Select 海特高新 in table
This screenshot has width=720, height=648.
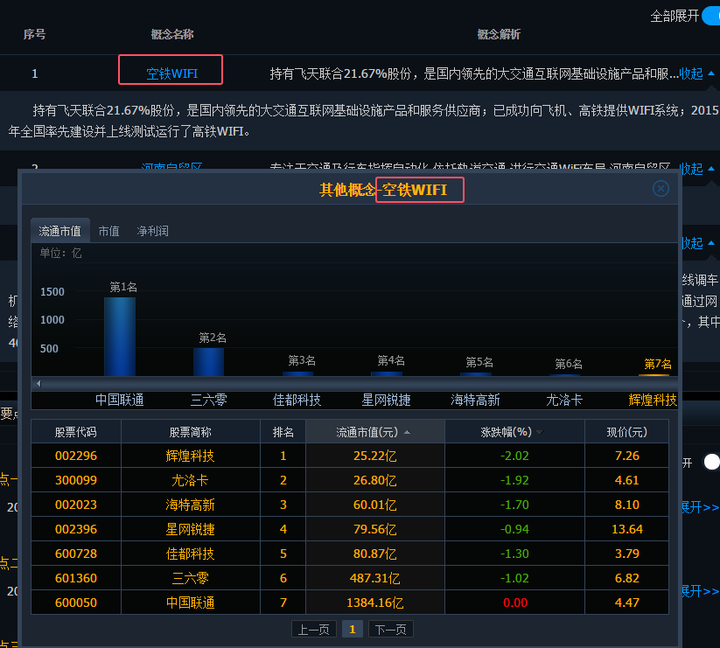[x=190, y=505]
